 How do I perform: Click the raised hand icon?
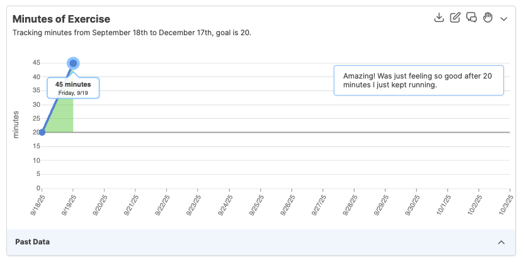(x=487, y=18)
